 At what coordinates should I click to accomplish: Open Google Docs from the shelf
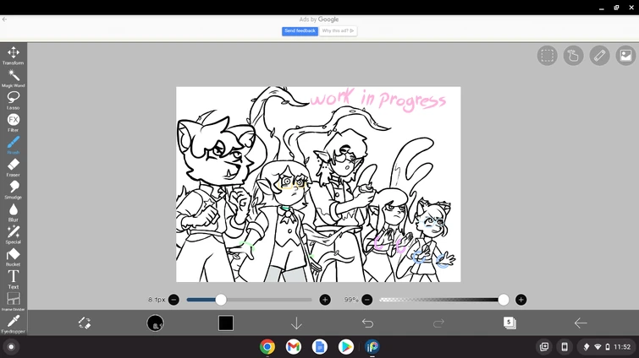[x=320, y=347]
